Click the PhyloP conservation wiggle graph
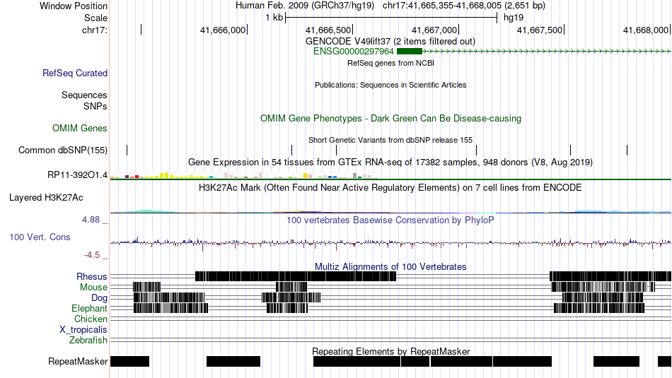Screen dimensions: 672x378 (390, 243)
